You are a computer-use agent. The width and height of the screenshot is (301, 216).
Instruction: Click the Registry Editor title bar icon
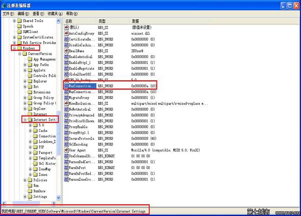(x=5, y=5)
